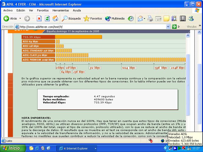
Task: Click the 1024 kbps scale marker label
Action: [x=129, y=68]
